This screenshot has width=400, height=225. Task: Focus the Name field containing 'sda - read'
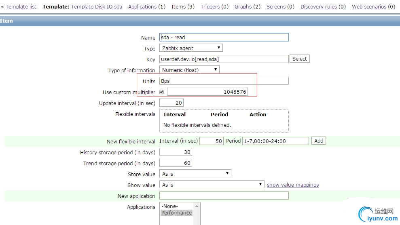(224, 37)
